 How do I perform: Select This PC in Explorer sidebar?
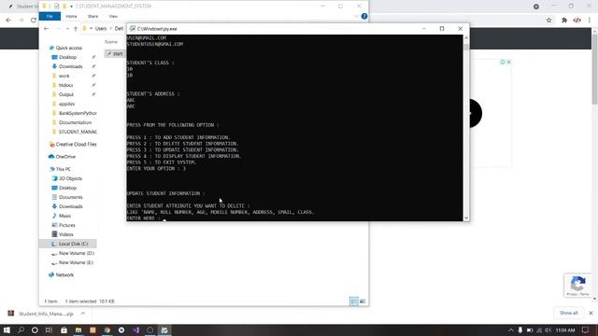[x=63, y=169]
